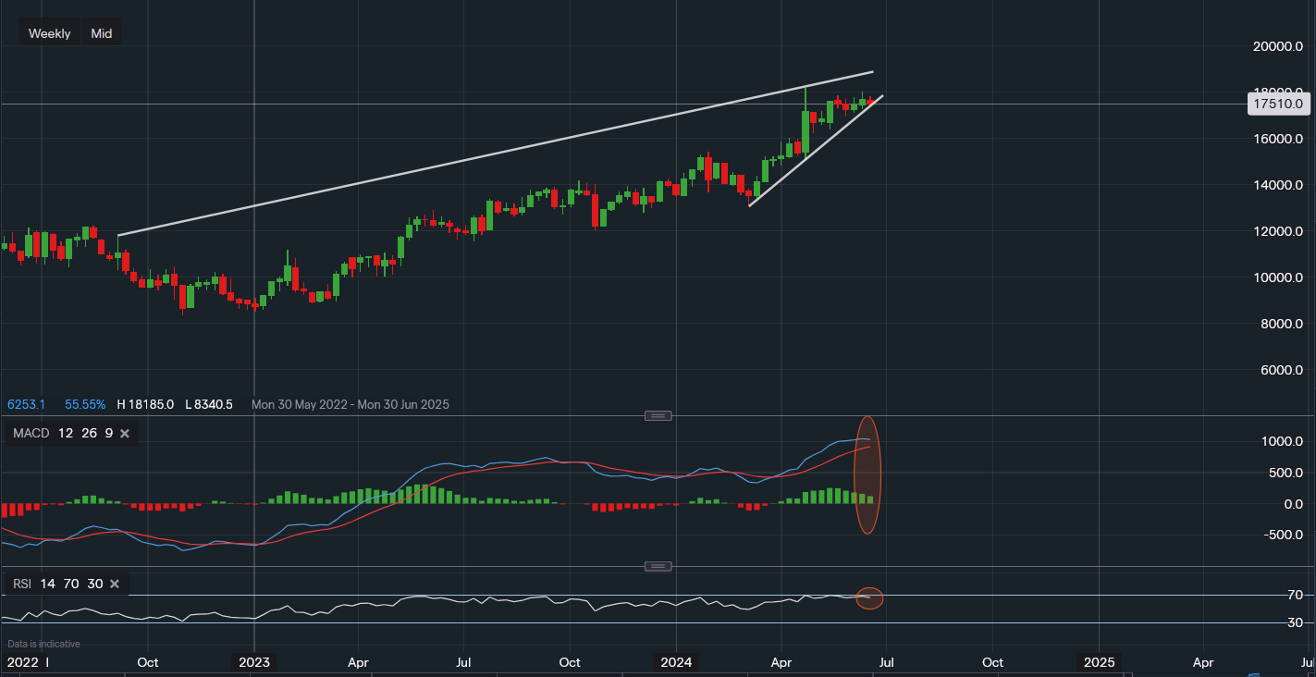
Task: Click the orange circle highlight on RSI
Action: [867, 597]
